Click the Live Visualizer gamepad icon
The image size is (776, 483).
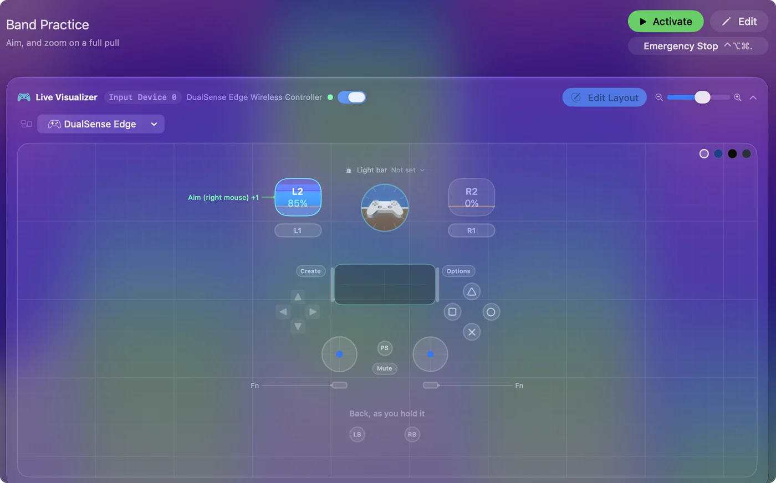(x=24, y=97)
